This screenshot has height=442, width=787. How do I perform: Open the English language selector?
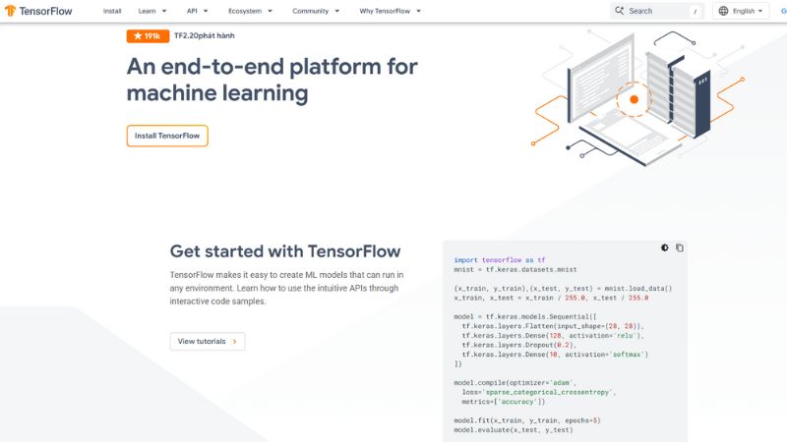[x=741, y=11]
